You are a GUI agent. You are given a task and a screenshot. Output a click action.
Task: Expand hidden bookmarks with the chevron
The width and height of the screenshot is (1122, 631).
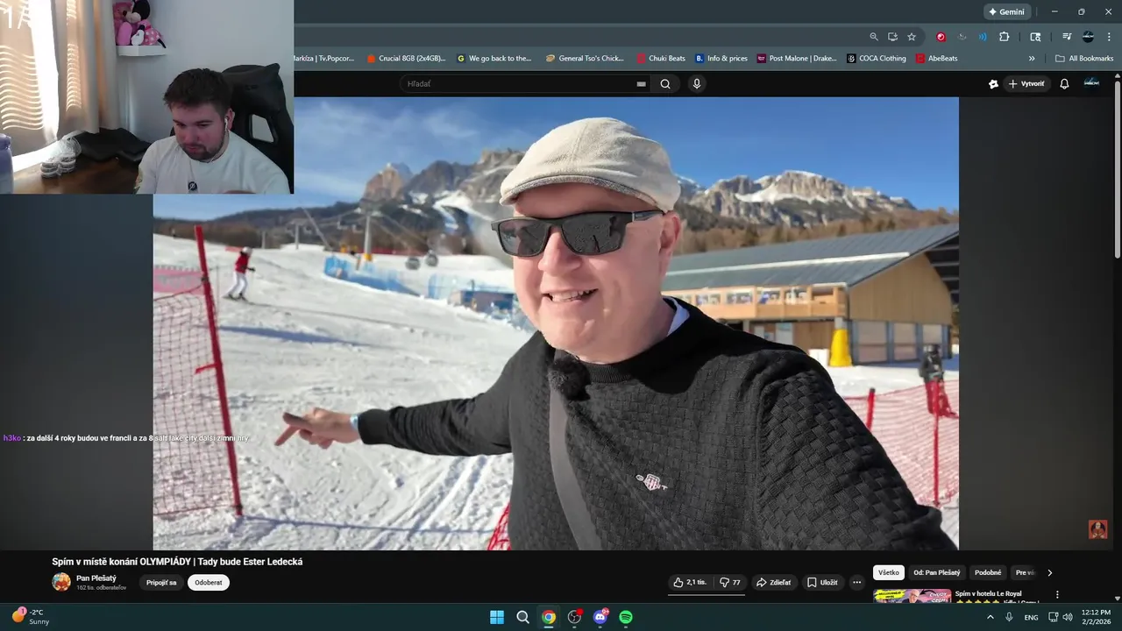[1032, 59]
